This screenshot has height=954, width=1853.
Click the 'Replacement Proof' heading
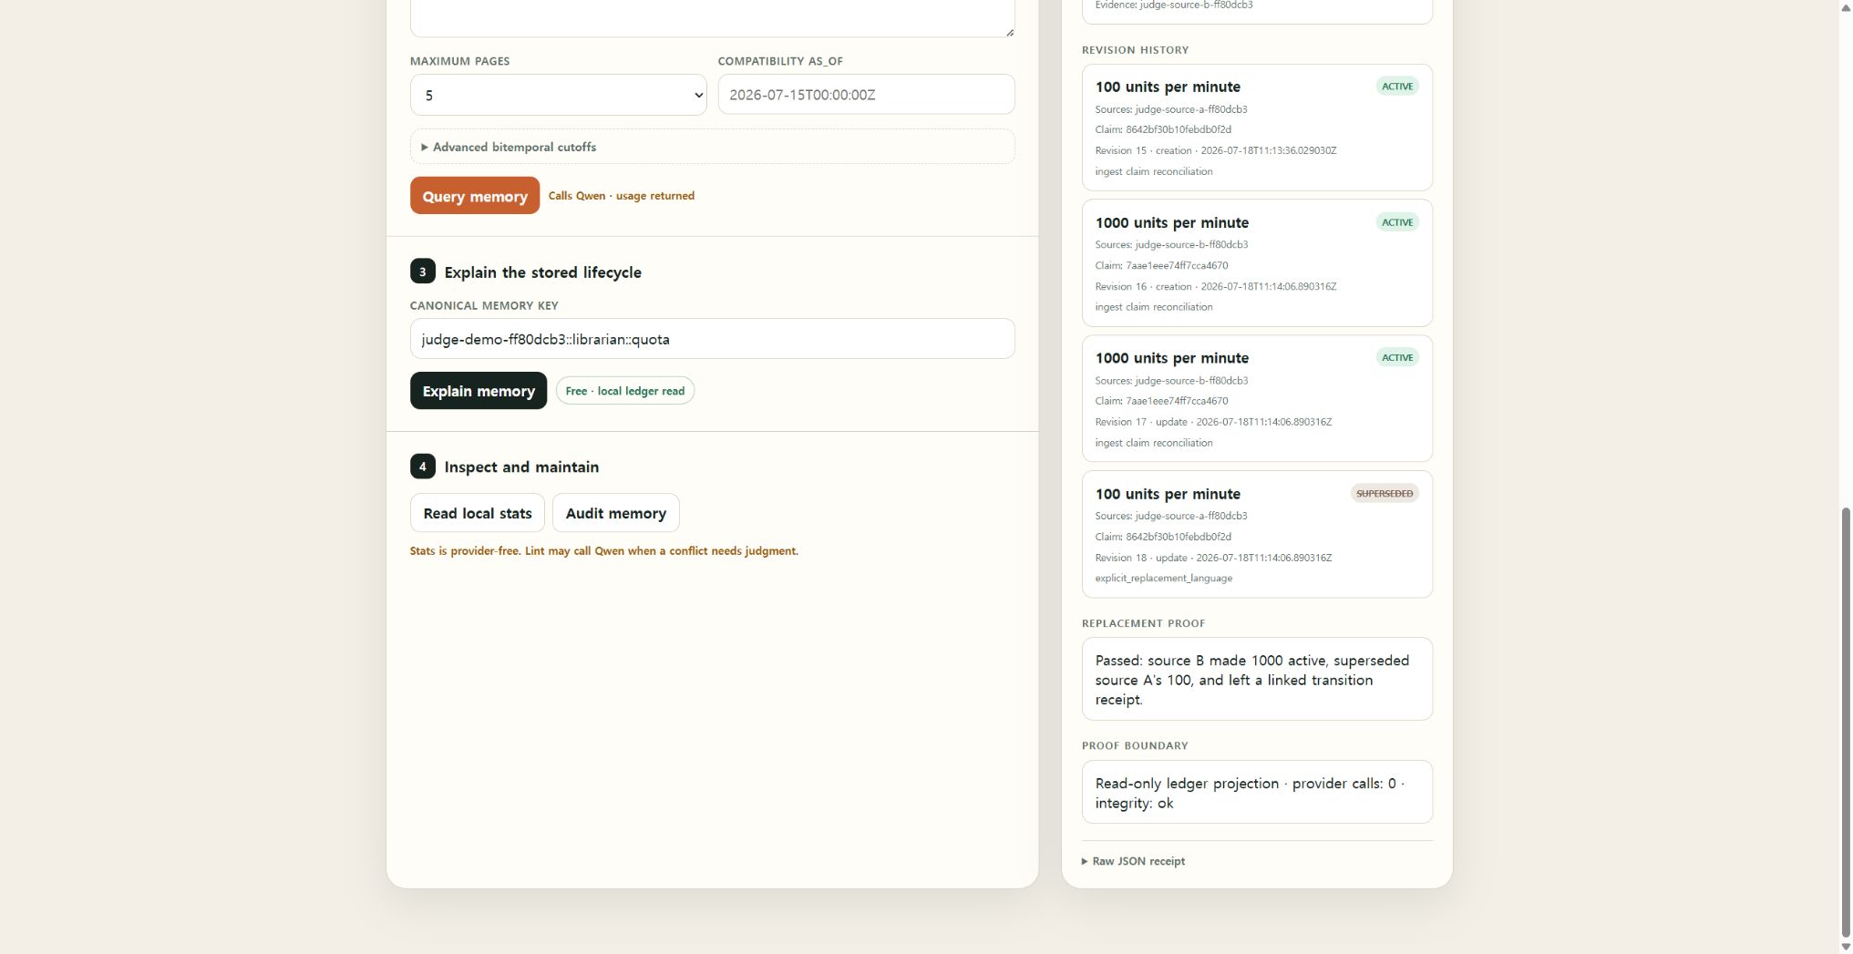(x=1143, y=623)
